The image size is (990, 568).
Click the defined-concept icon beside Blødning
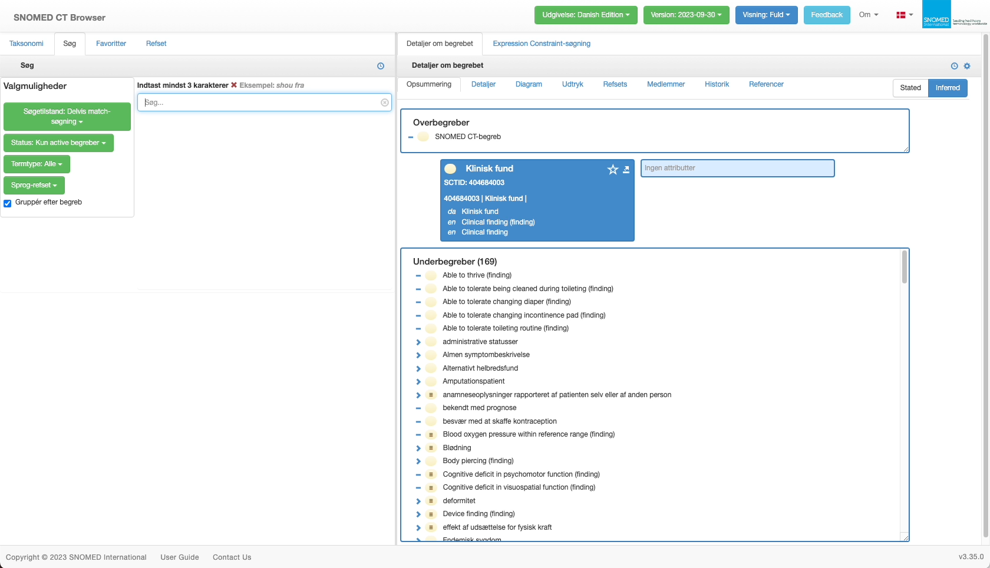pos(431,448)
